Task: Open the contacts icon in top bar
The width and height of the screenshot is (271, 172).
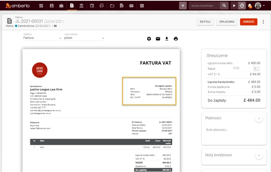Action: click(52, 6)
